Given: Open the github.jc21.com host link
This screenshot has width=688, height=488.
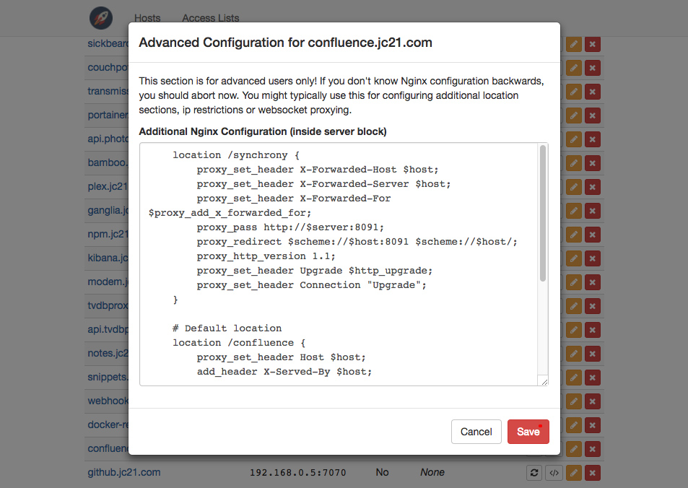Looking at the screenshot, I should click(123, 472).
